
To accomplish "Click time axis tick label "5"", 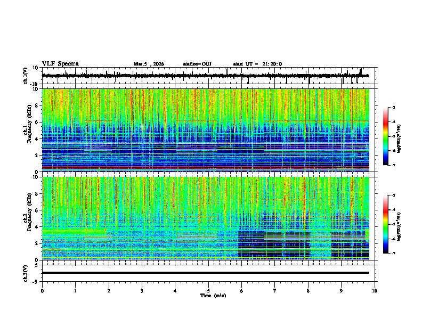I will click(x=208, y=291).
